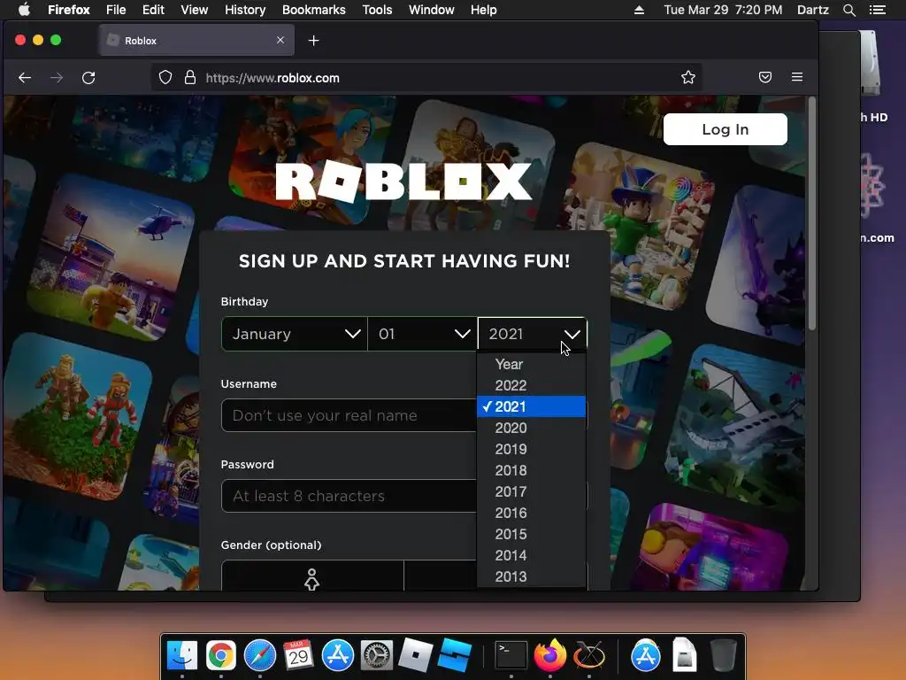The height and width of the screenshot is (680, 906).
Task: Close the Roblox tab
Action: tap(280, 40)
